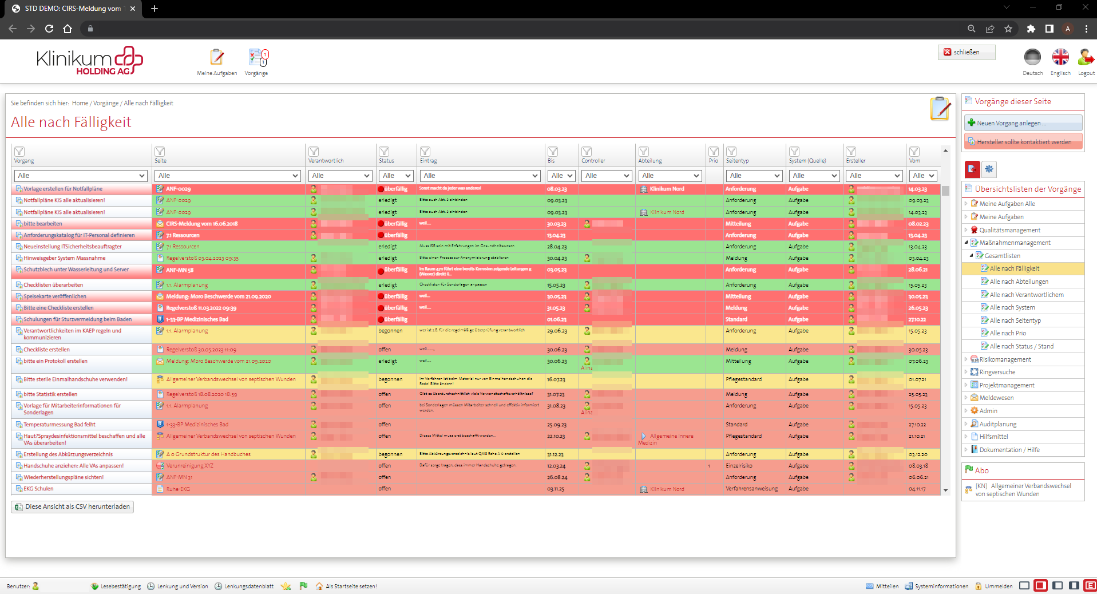The width and height of the screenshot is (1097, 594).
Task: Switch to the rightmost footer layout toggle
Action: pyautogui.click(x=1090, y=585)
